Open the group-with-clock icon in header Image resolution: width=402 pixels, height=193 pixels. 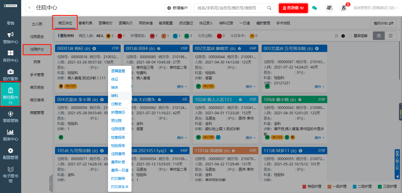coord(329,8)
